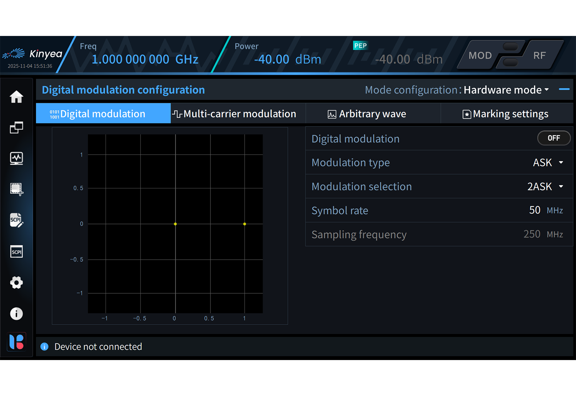The width and height of the screenshot is (576, 396).
Task: Click the blue and red app logo icon
Action: click(16, 342)
